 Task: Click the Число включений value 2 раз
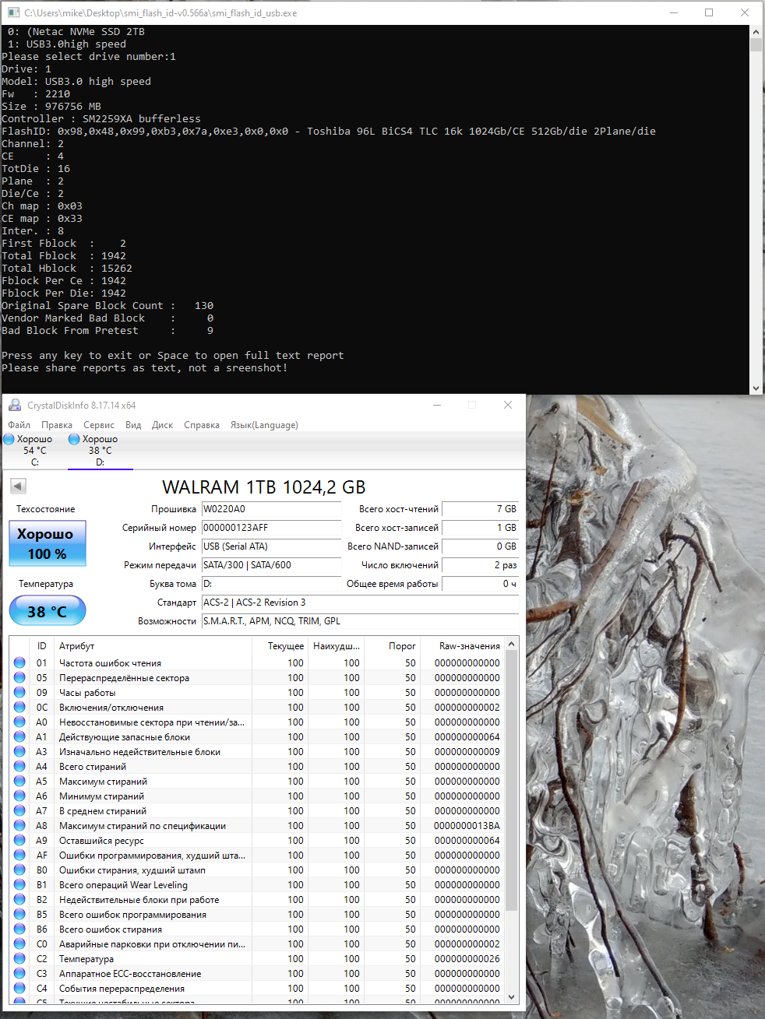480,565
